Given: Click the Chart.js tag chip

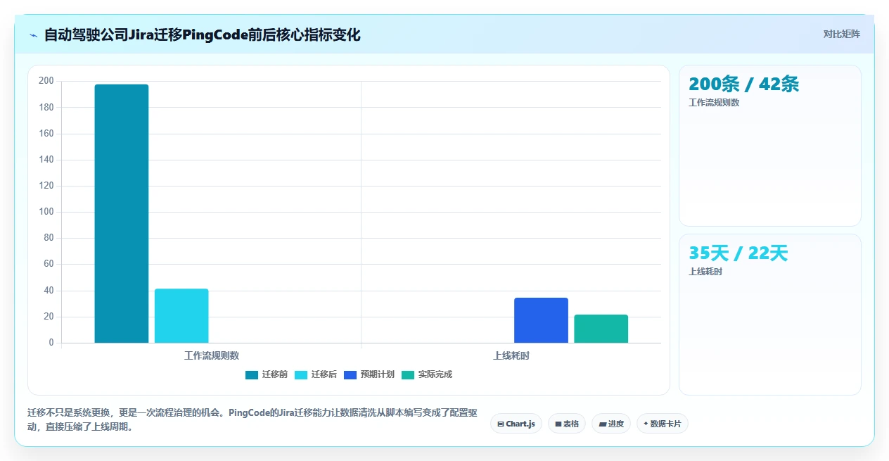Looking at the screenshot, I should point(516,424).
